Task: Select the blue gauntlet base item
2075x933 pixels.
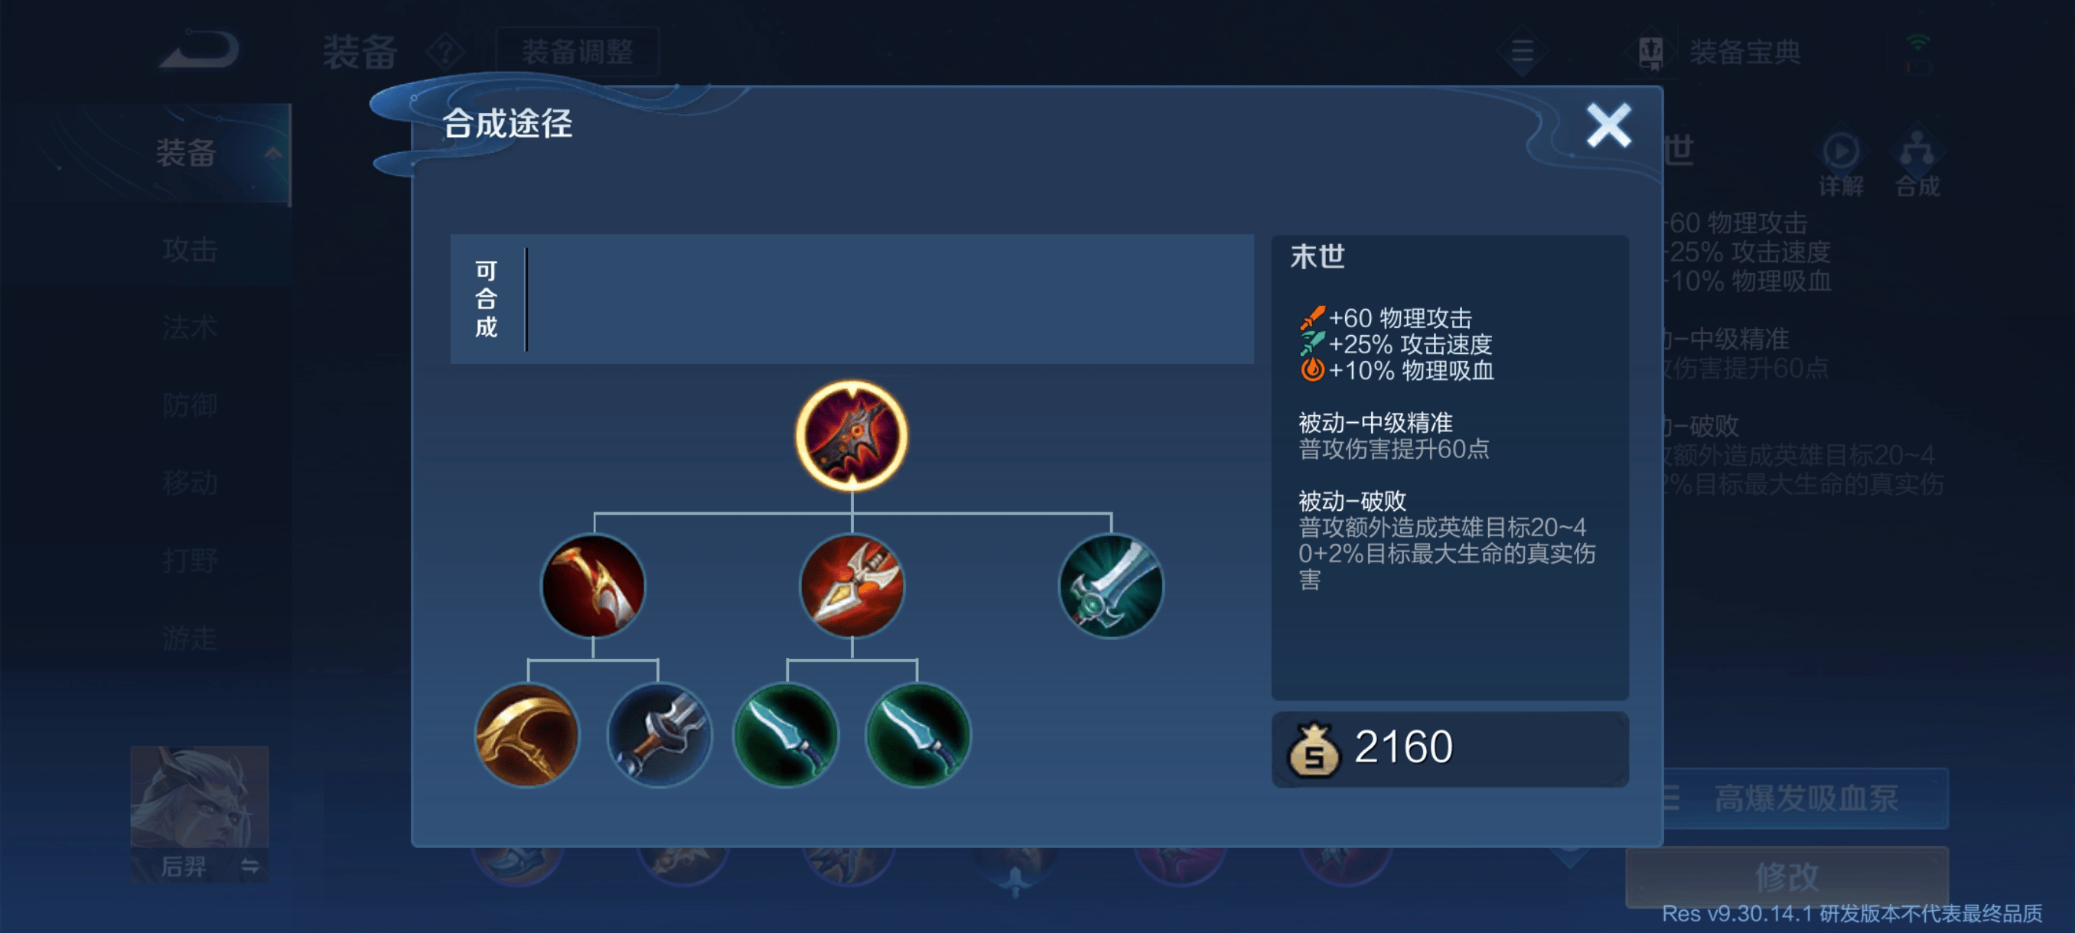Action: 659,734
